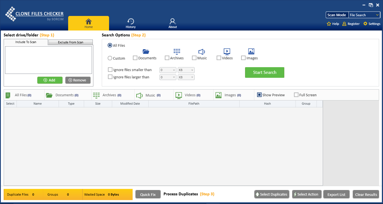Image resolution: width=383 pixels, height=204 pixels.
Task: Click the green Videos results icon
Action: (x=179, y=95)
